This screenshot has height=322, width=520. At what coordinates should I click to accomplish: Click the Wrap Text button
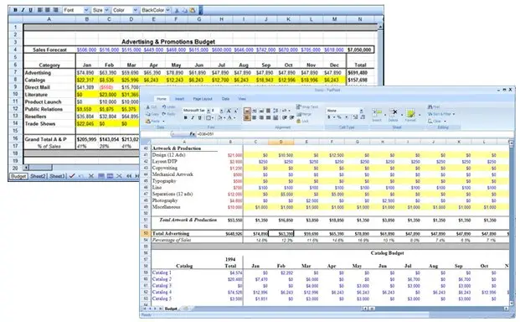[x=307, y=106]
